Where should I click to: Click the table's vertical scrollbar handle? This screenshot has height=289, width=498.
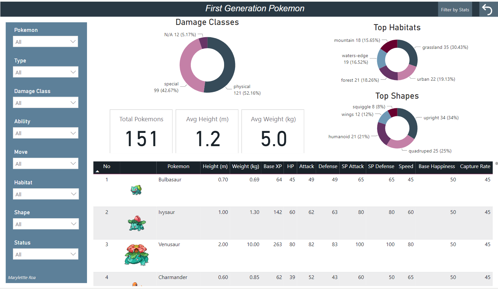click(496, 163)
